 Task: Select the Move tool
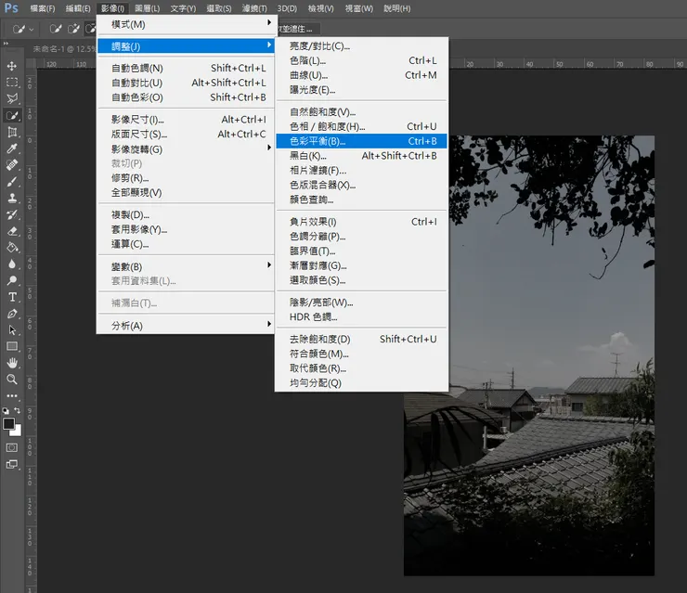(12, 66)
